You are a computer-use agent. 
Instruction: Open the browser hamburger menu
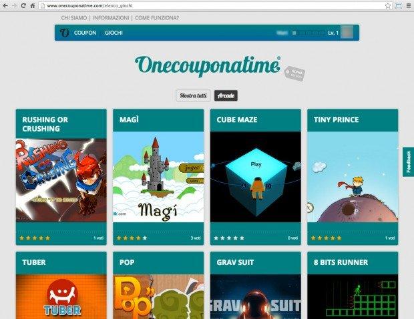pos(409,5)
